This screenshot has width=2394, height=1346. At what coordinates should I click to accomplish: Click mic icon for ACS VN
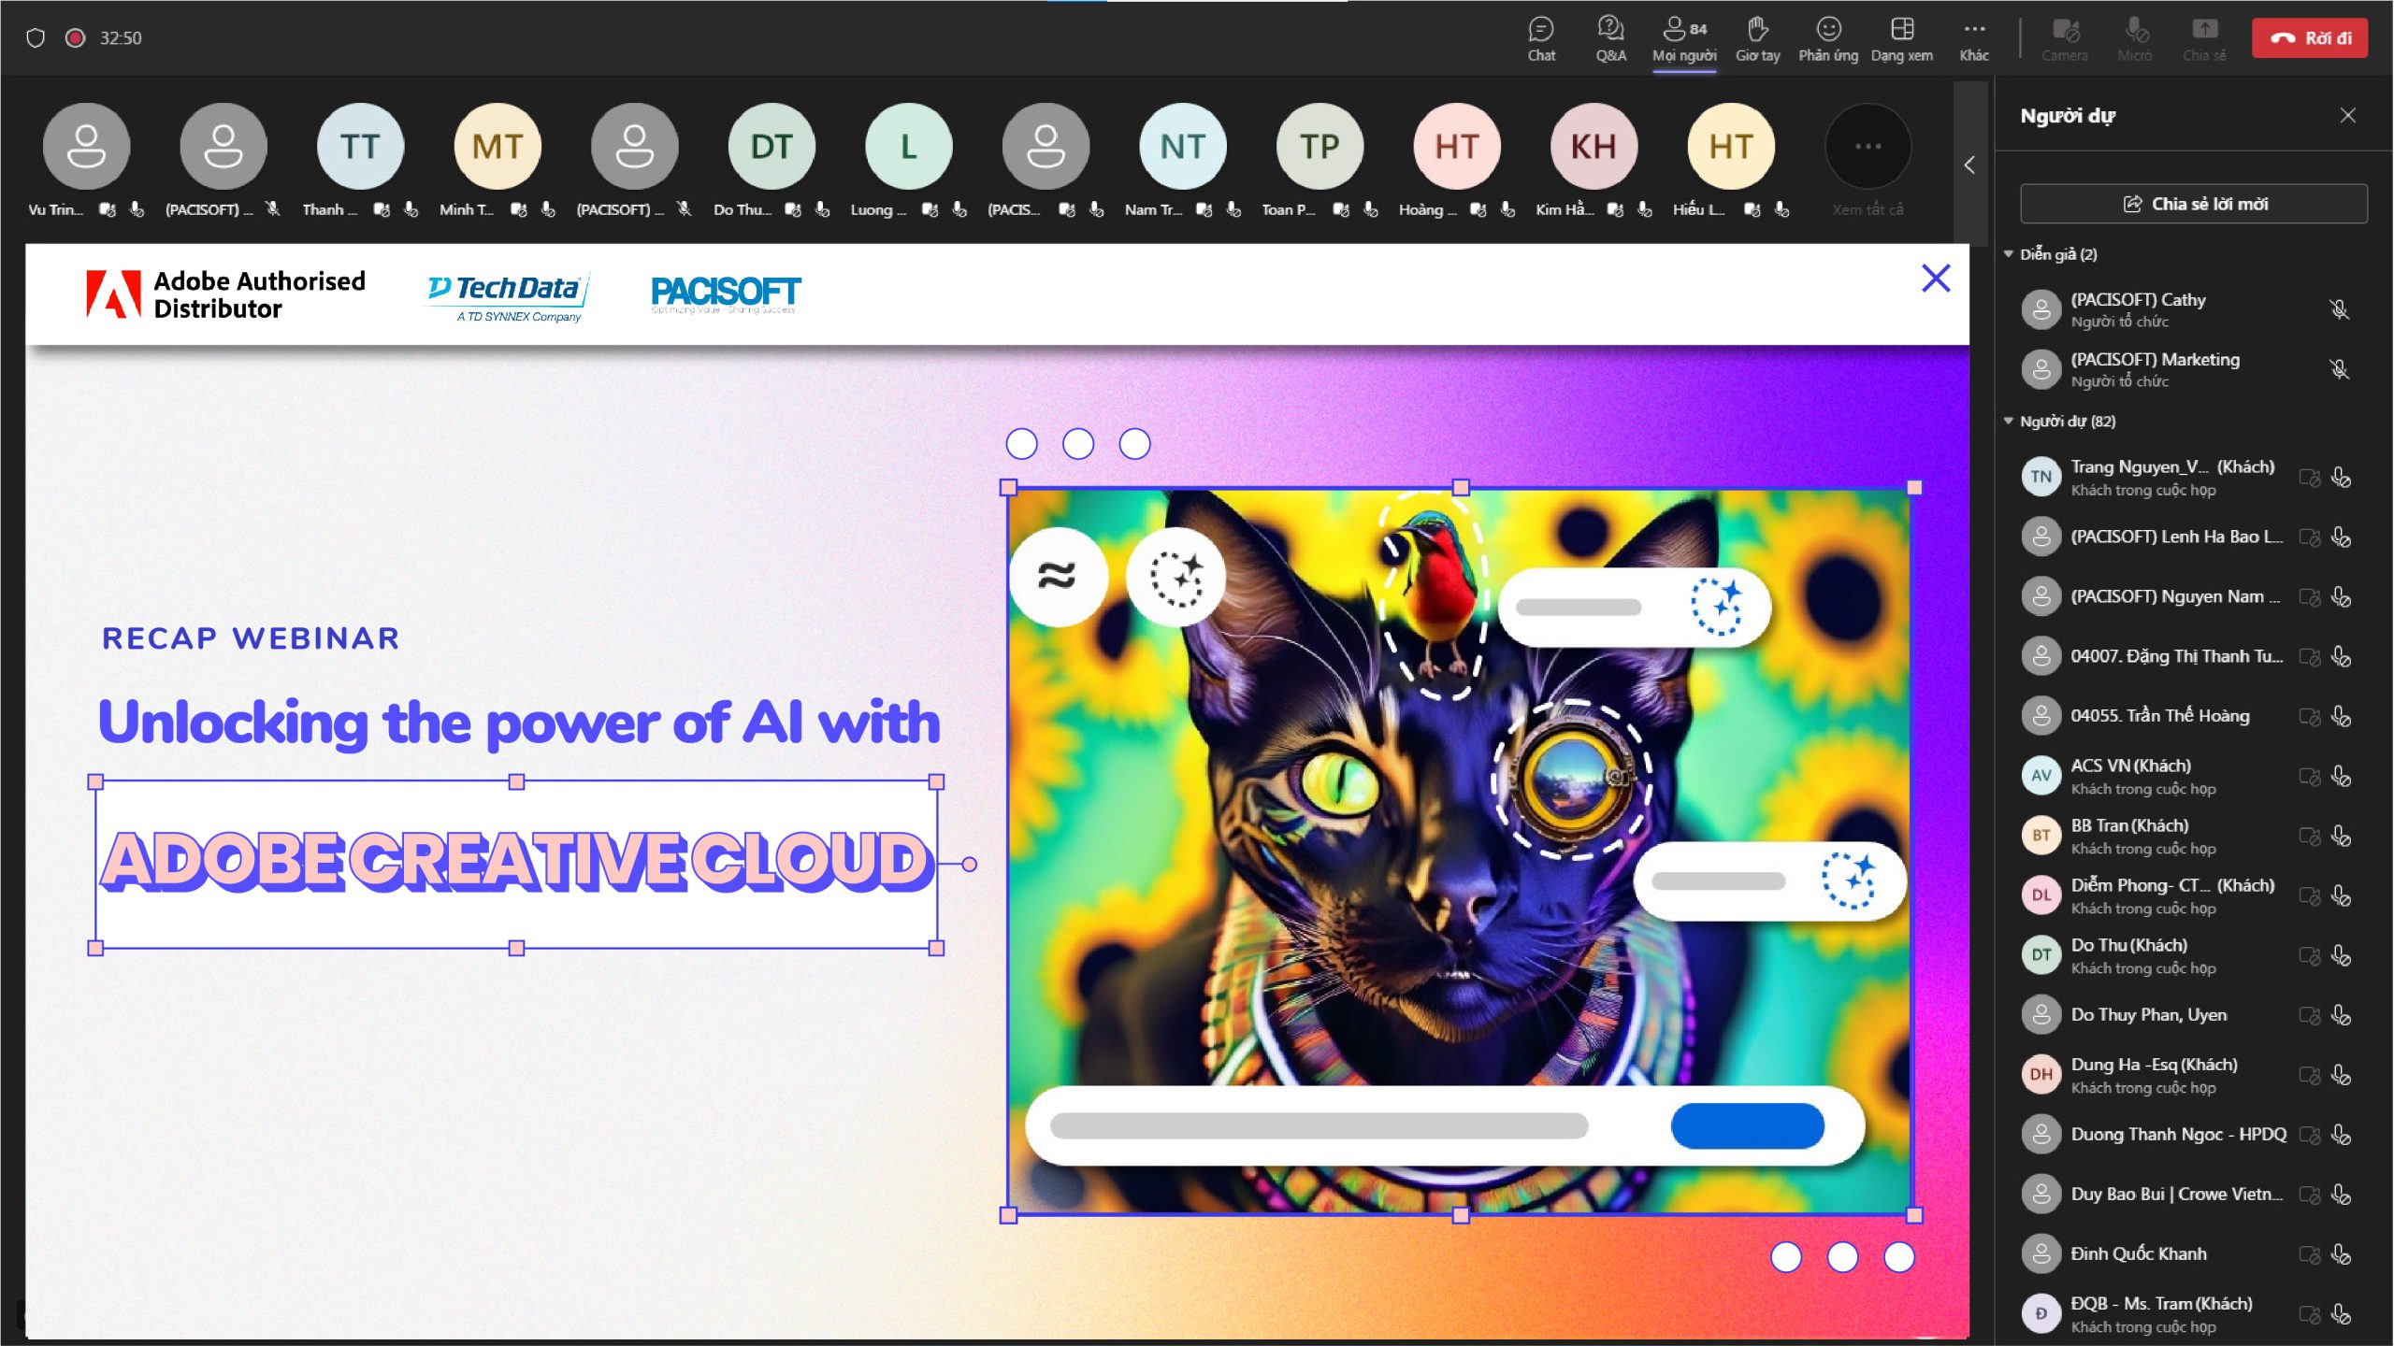coord(2342,777)
